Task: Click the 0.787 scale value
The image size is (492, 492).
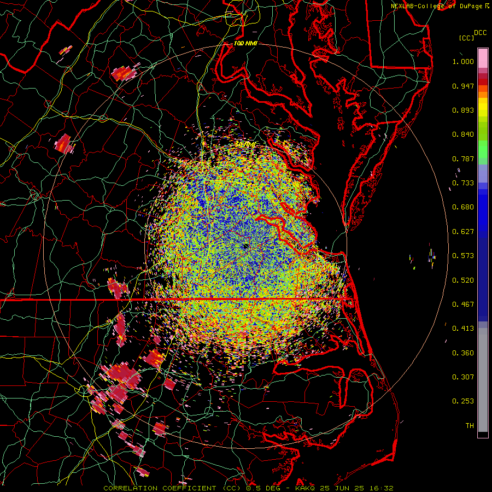Action: click(x=463, y=159)
